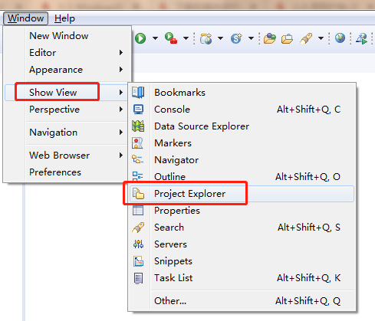
Task: Click the Open Web Browser globe icon
Action: (x=340, y=38)
